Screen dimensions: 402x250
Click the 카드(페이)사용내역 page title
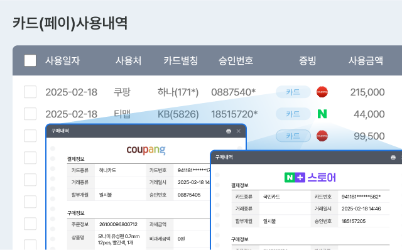(x=70, y=23)
